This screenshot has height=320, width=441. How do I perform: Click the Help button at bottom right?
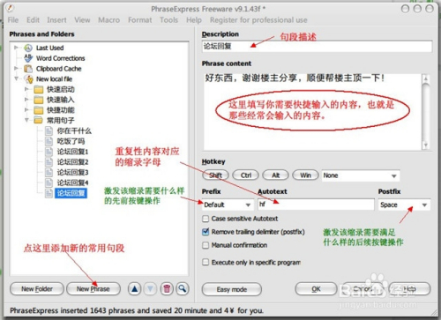point(410,289)
